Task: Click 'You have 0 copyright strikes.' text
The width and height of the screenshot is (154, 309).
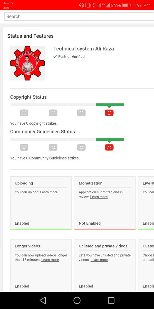Action: [x=34, y=123]
